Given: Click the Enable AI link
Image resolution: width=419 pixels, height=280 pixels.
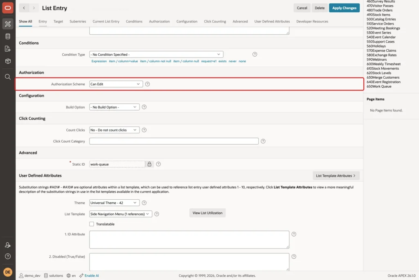Looking at the screenshot, I should pyautogui.click(x=92, y=275).
